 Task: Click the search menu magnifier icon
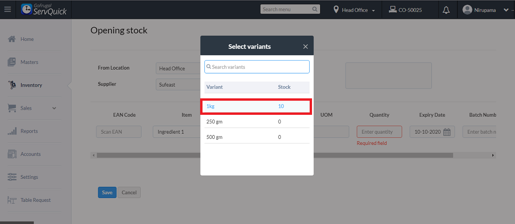coord(315,9)
